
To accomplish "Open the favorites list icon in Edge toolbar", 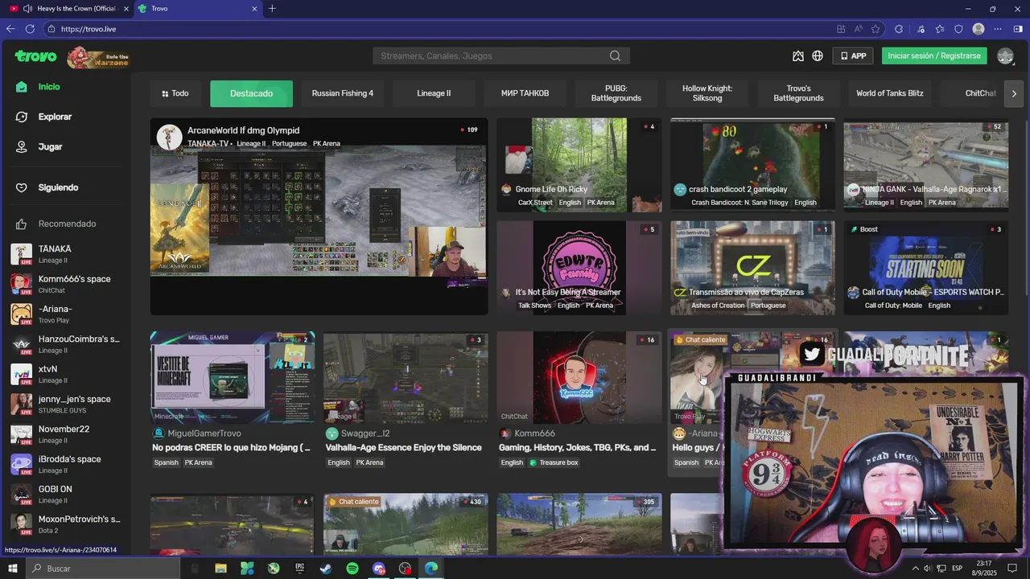I will tap(939, 29).
